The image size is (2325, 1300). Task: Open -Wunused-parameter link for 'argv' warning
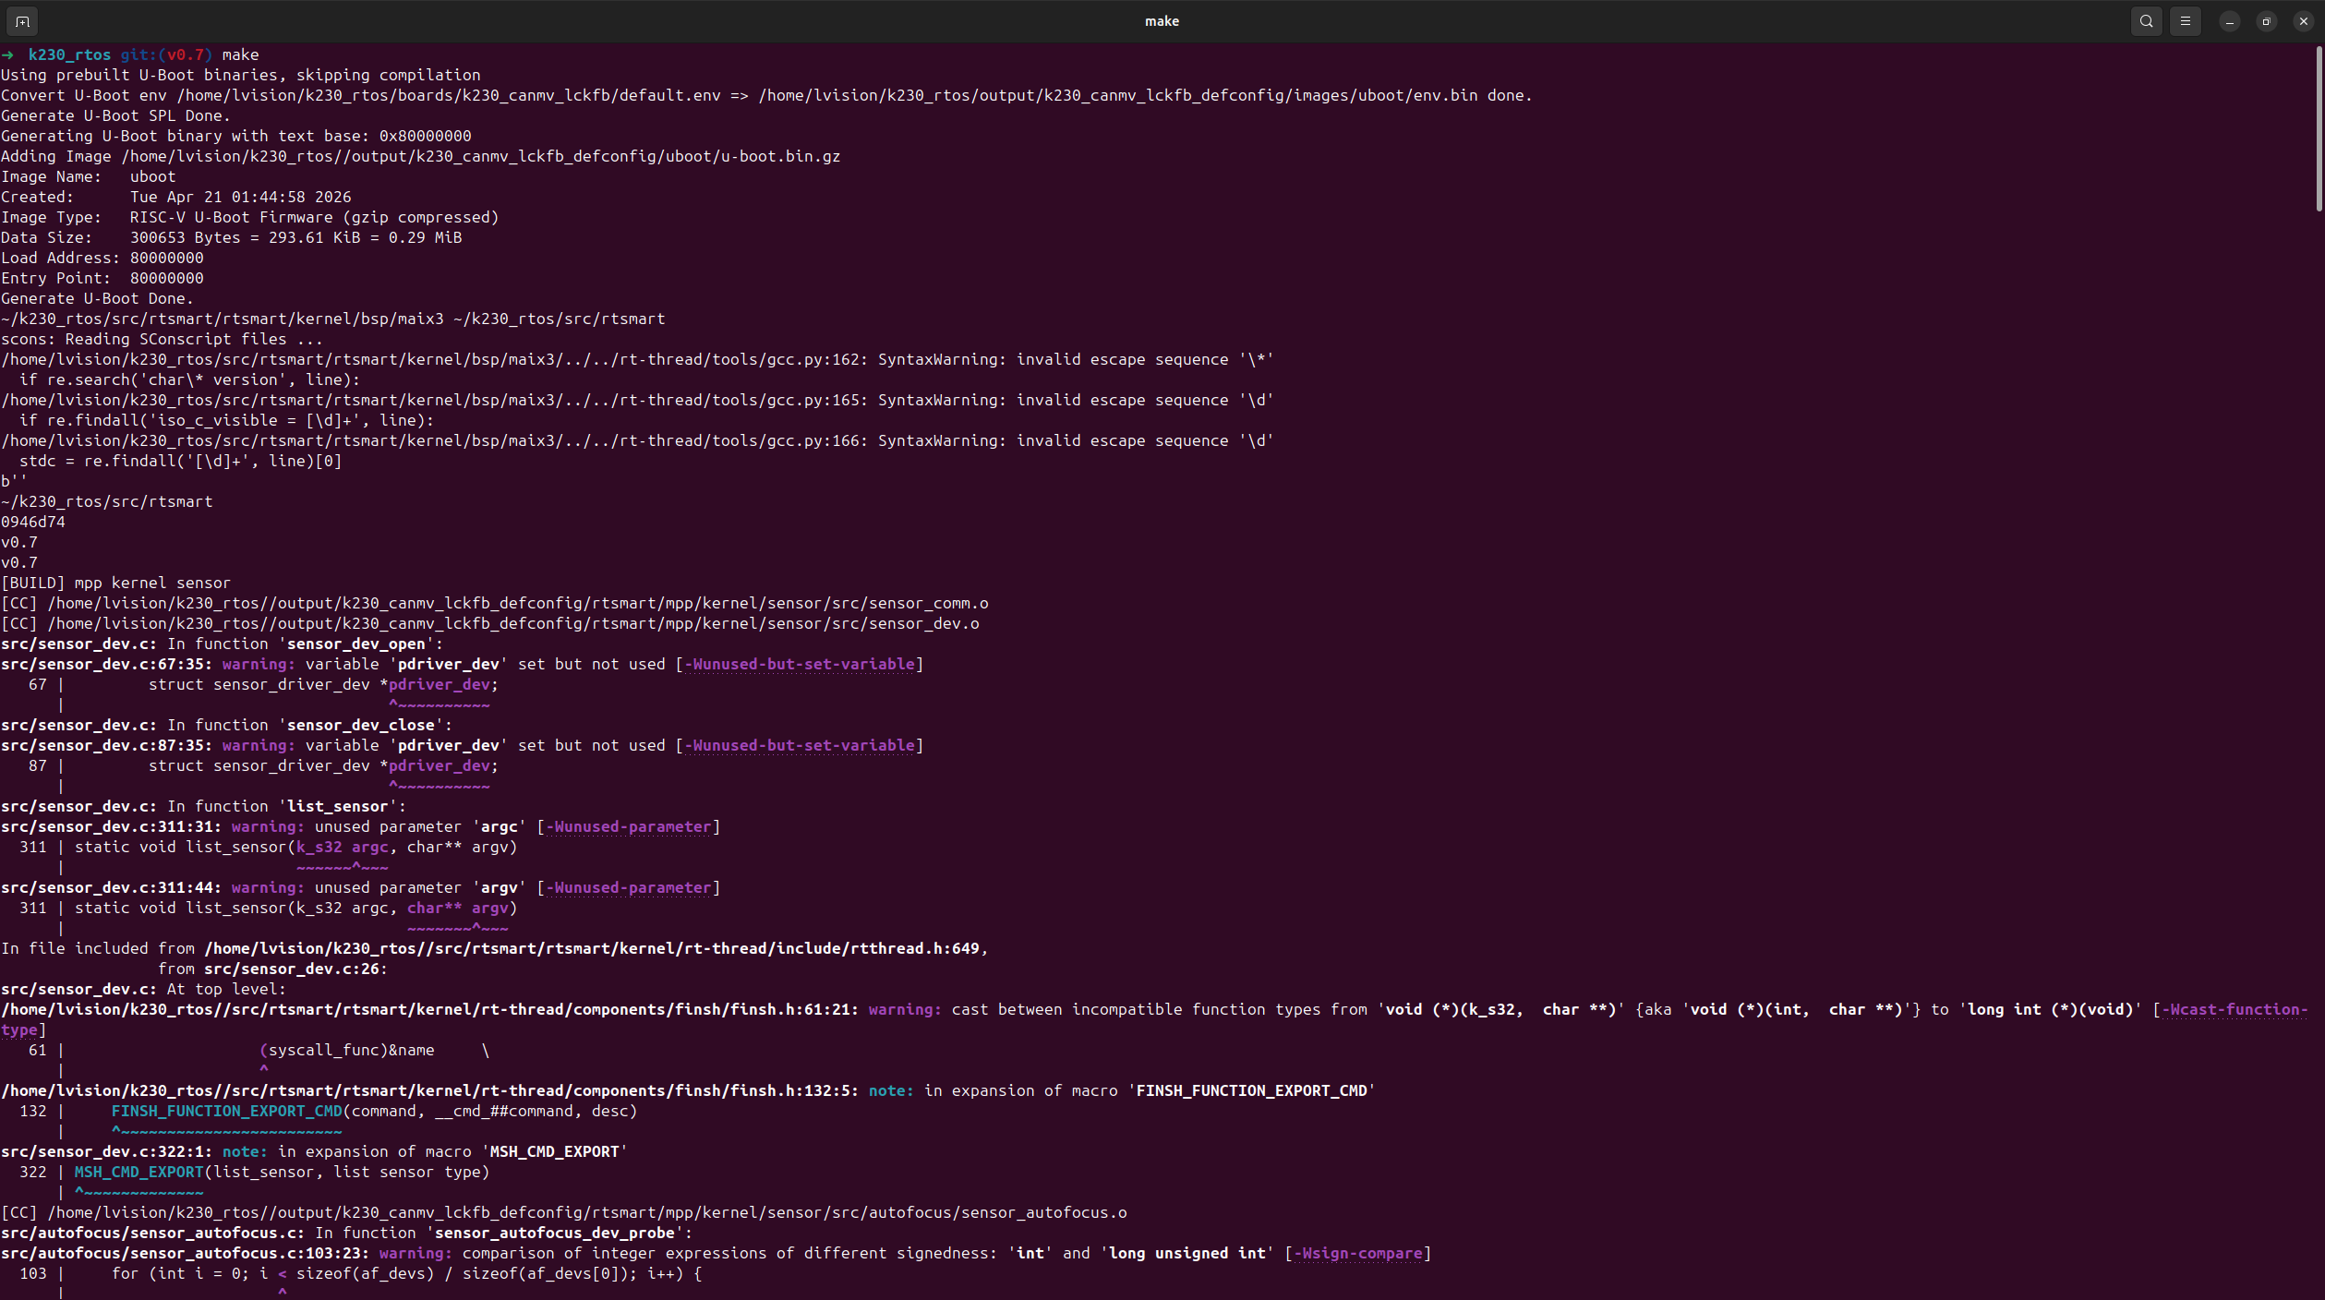(x=628, y=887)
